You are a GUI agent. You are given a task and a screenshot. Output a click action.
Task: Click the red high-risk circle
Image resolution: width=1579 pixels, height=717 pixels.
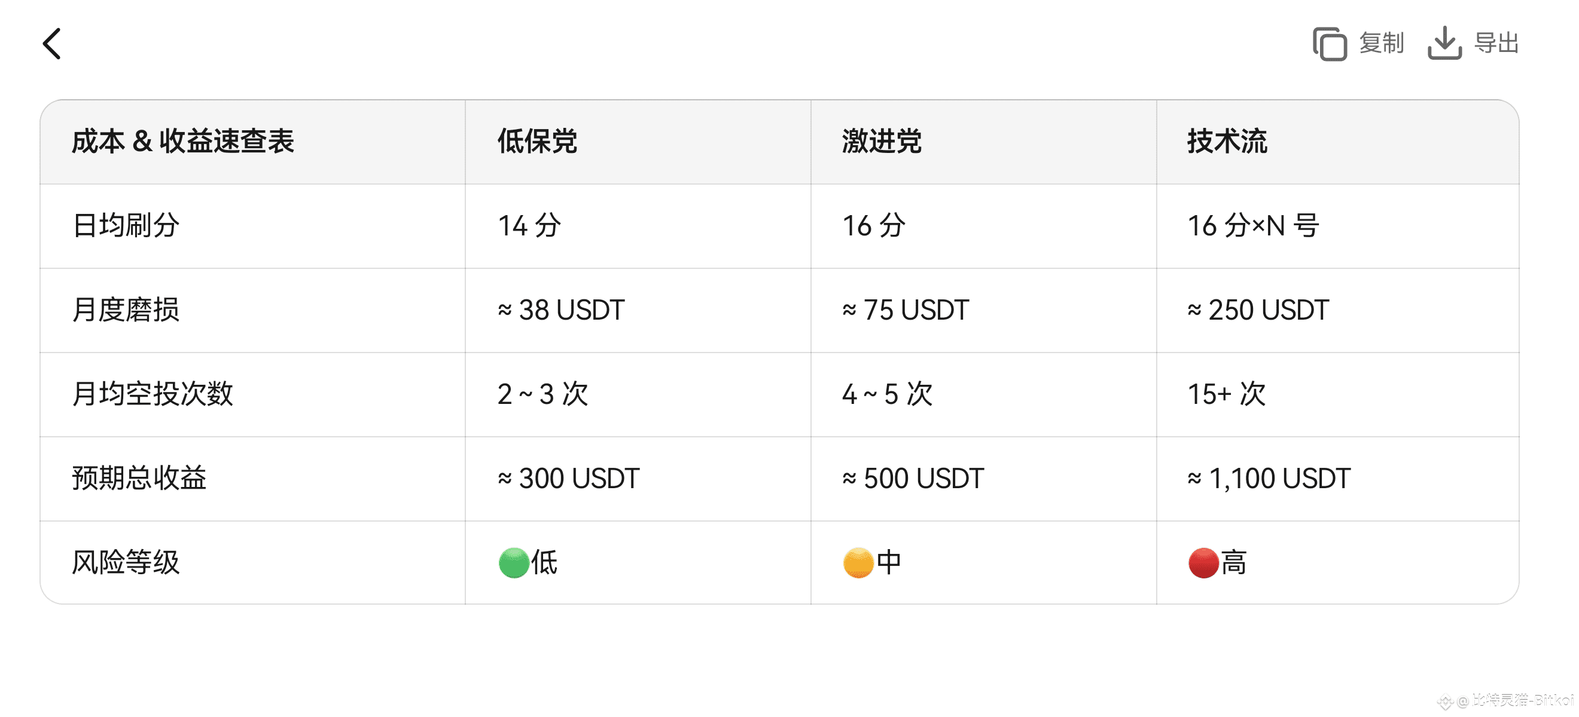click(x=1203, y=563)
